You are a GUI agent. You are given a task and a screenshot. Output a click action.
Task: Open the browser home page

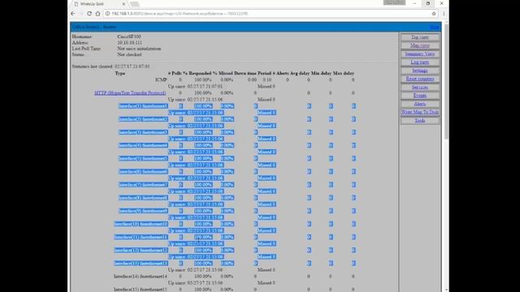97,14
